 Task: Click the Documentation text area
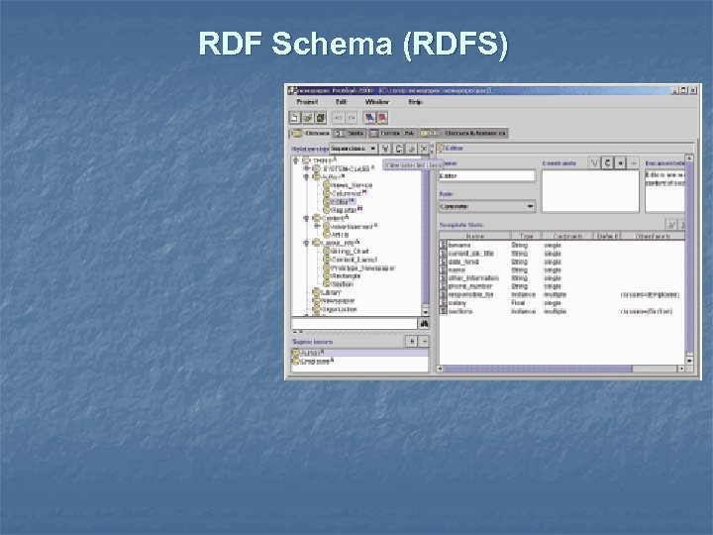pyautogui.click(x=664, y=190)
